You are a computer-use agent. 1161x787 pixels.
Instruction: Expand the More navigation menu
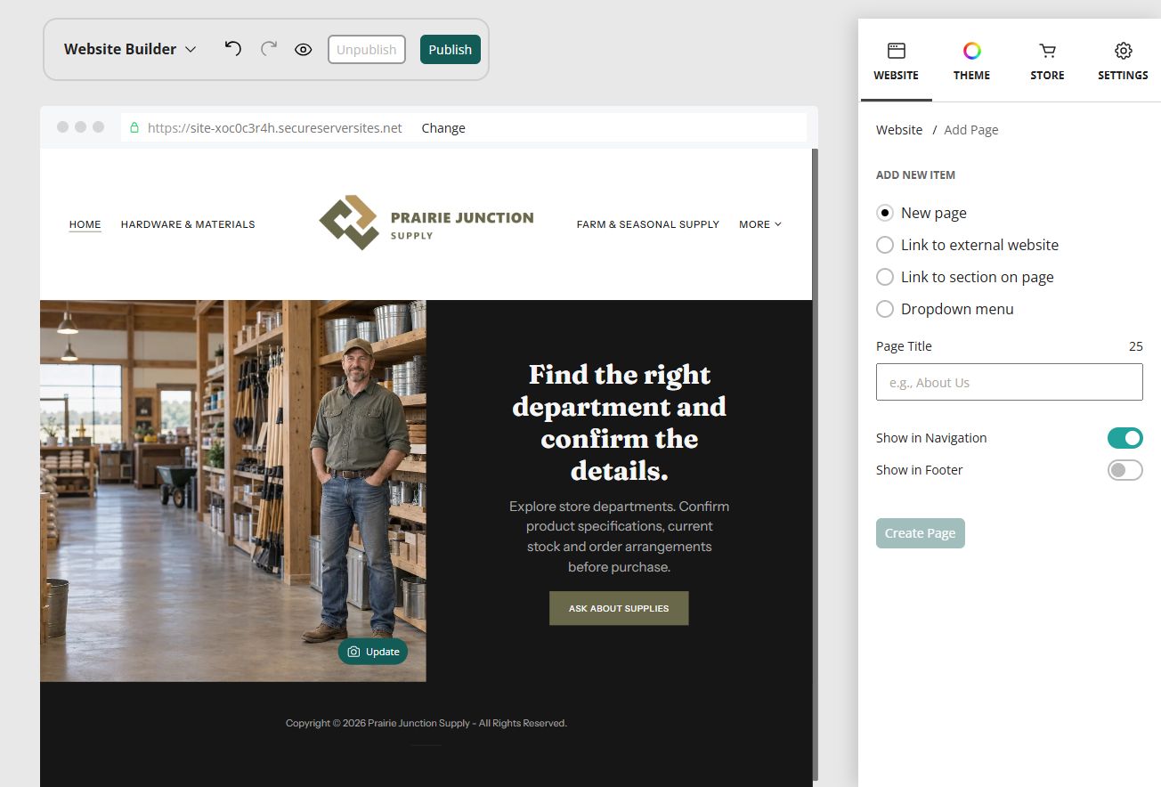point(760,224)
